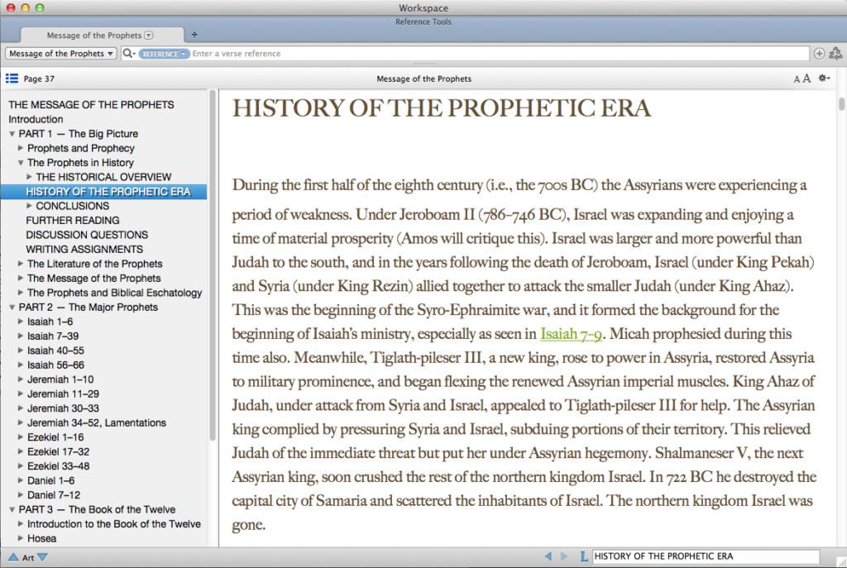Image resolution: width=847 pixels, height=568 pixels.
Task: Open a new tab with plus button
Action: (194, 35)
